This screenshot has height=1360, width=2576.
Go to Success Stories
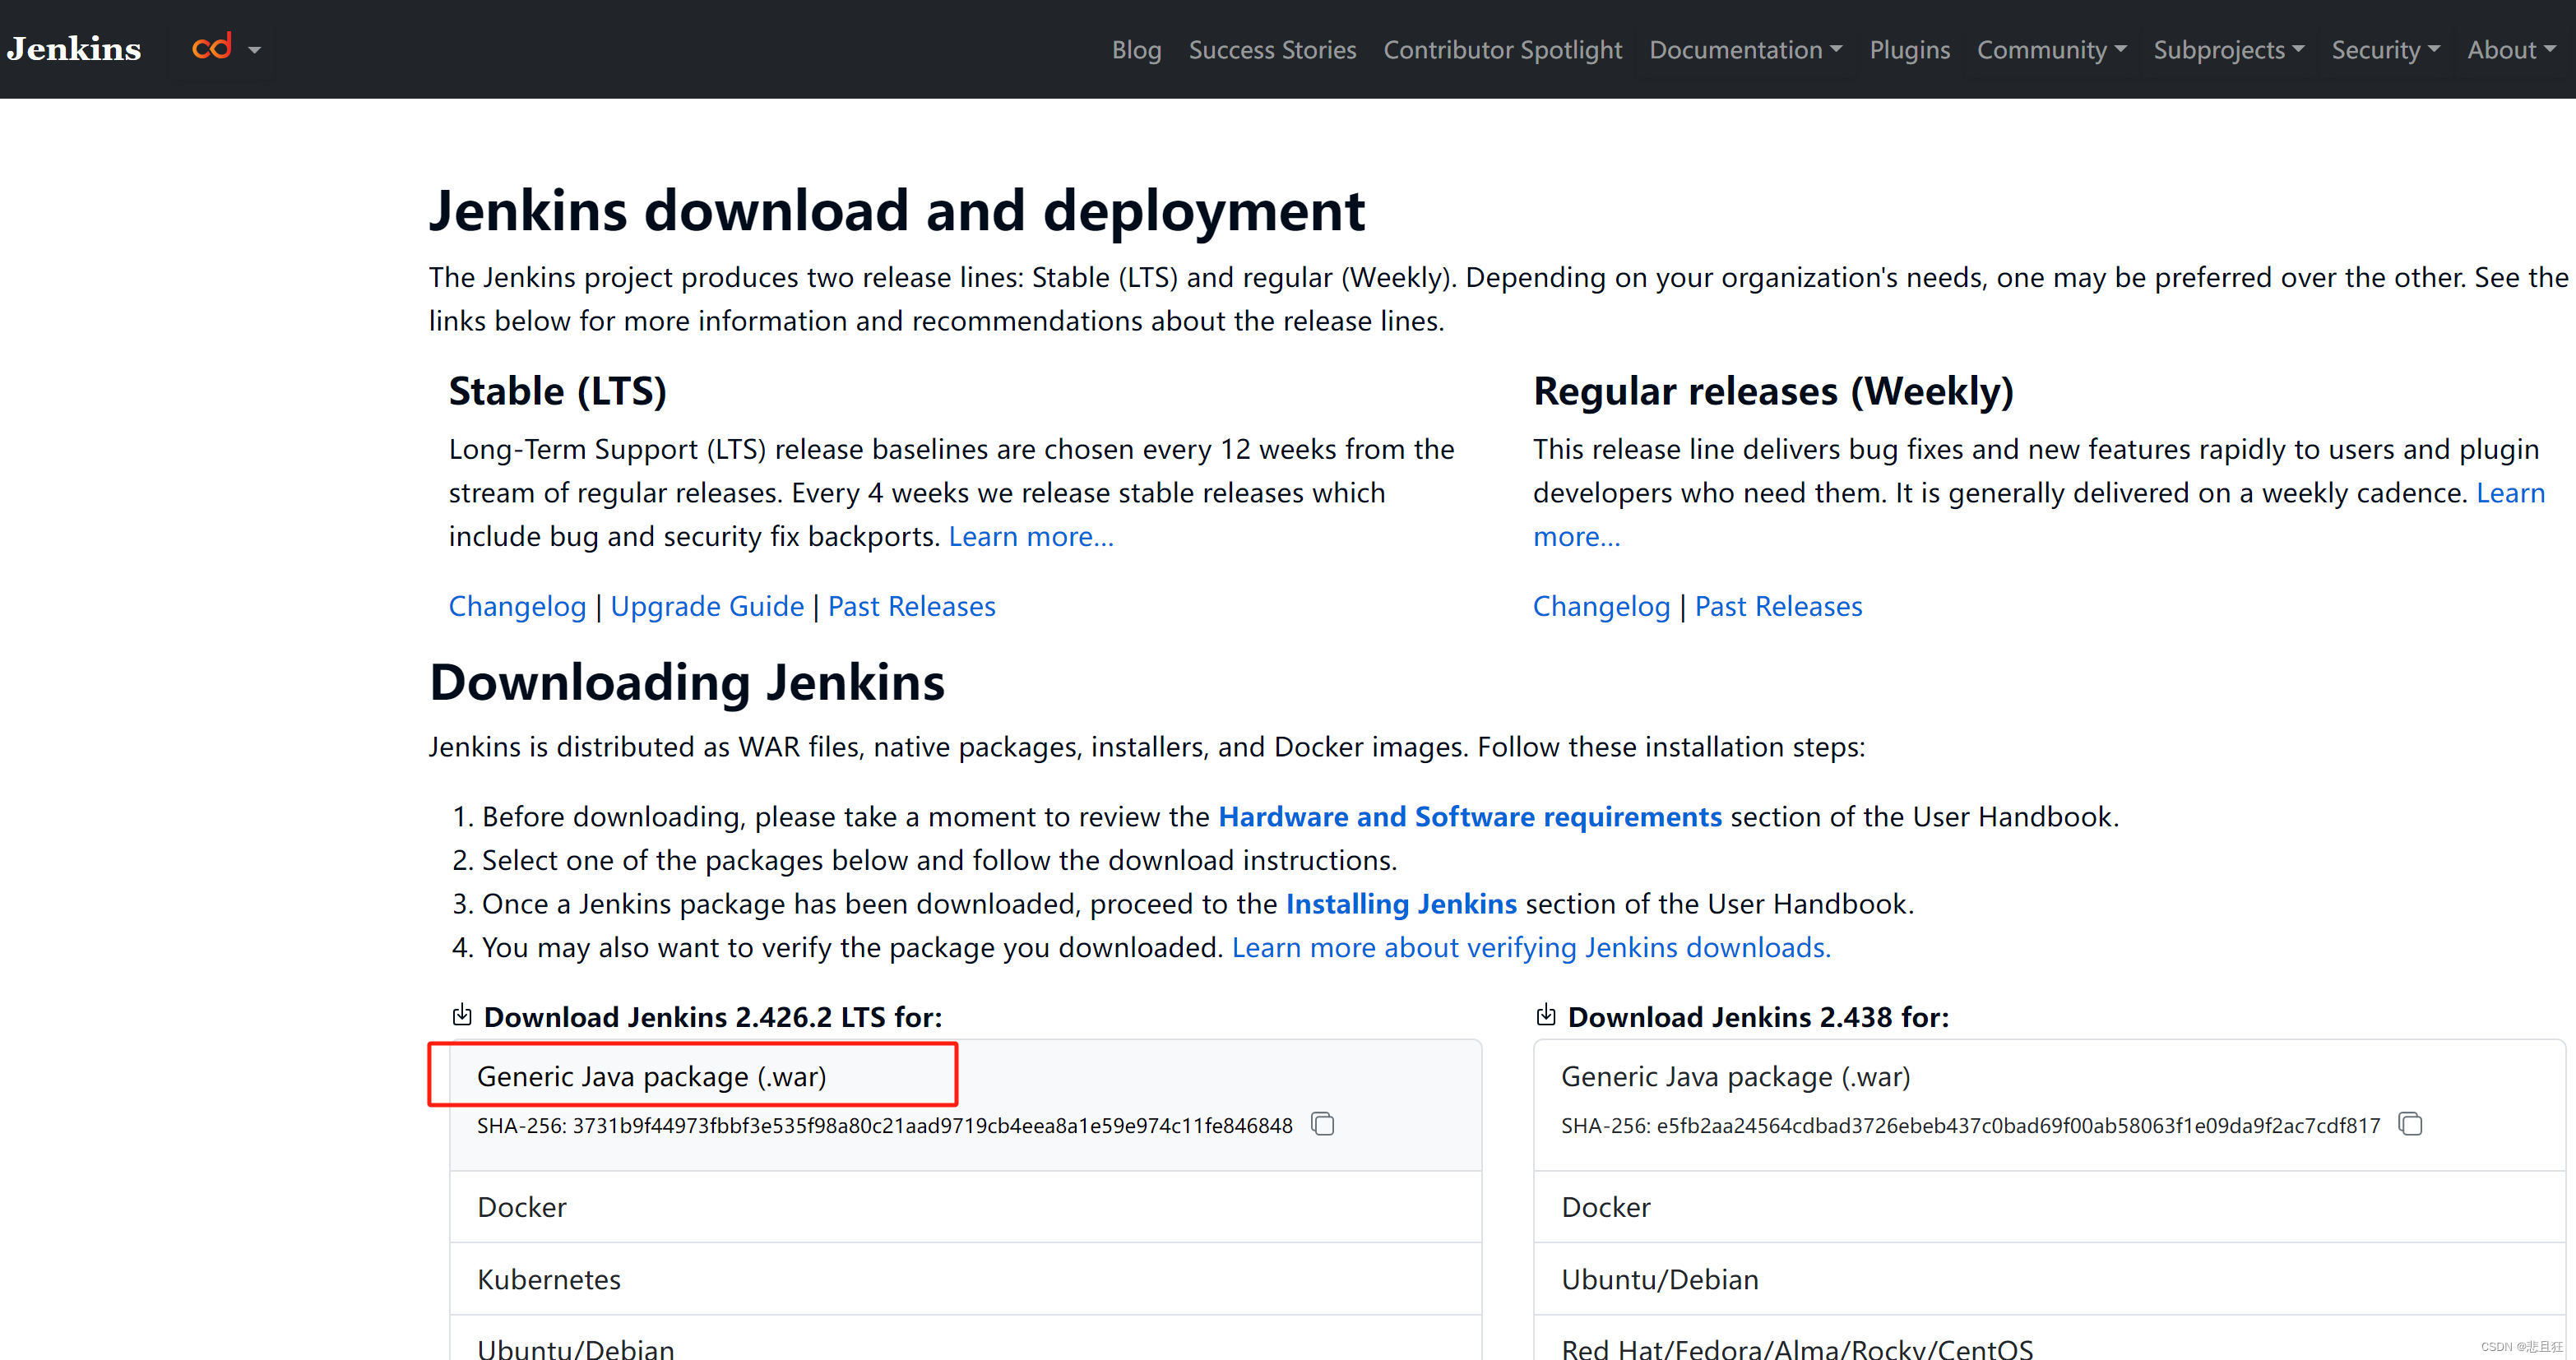[1272, 50]
